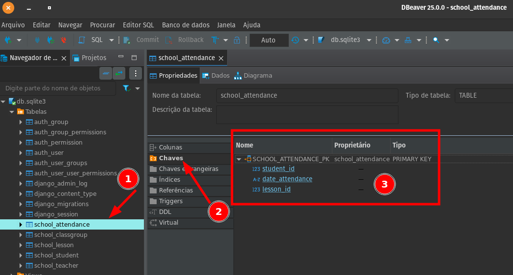Viewport: 513px width, 275px height.
Task: Open the Navegar menu
Action: (x=70, y=25)
